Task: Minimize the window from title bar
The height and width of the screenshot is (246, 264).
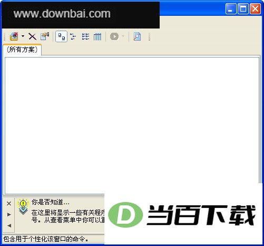Action: 231,8
